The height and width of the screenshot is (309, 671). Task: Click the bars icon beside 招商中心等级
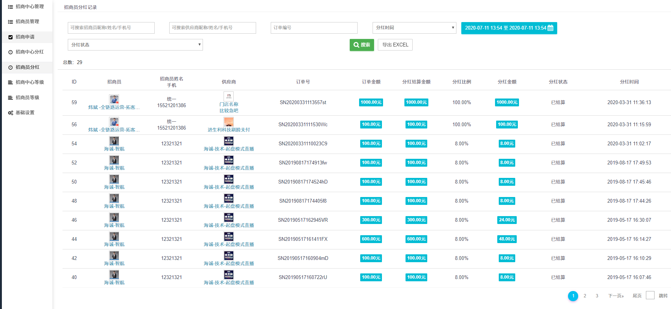click(x=10, y=82)
